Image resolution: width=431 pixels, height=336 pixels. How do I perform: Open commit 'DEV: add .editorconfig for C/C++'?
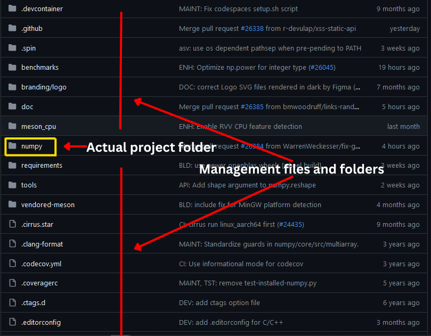click(x=231, y=323)
